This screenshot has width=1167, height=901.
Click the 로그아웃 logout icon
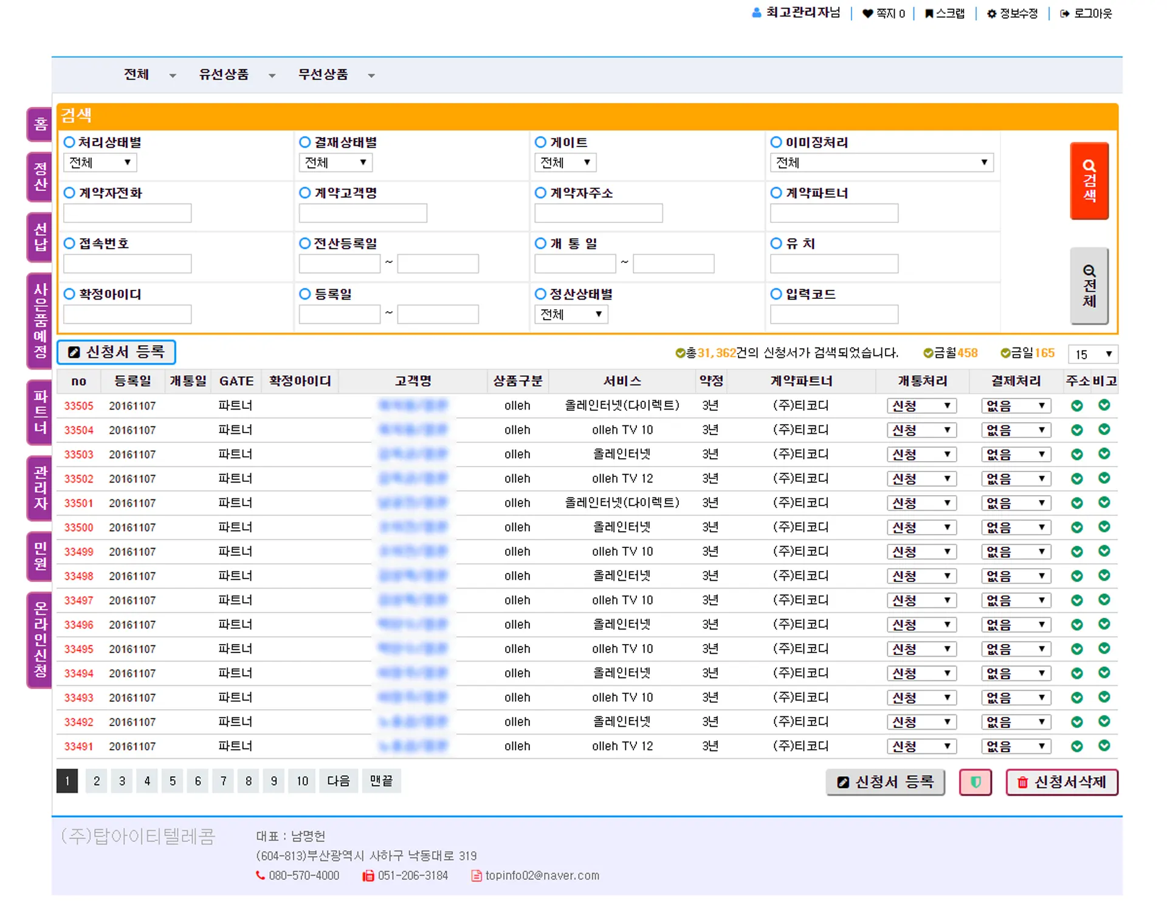pyautogui.click(x=1064, y=13)
